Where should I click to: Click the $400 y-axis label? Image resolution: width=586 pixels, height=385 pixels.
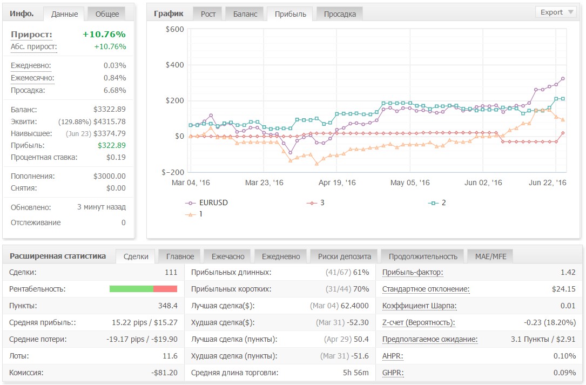(174, 65)
